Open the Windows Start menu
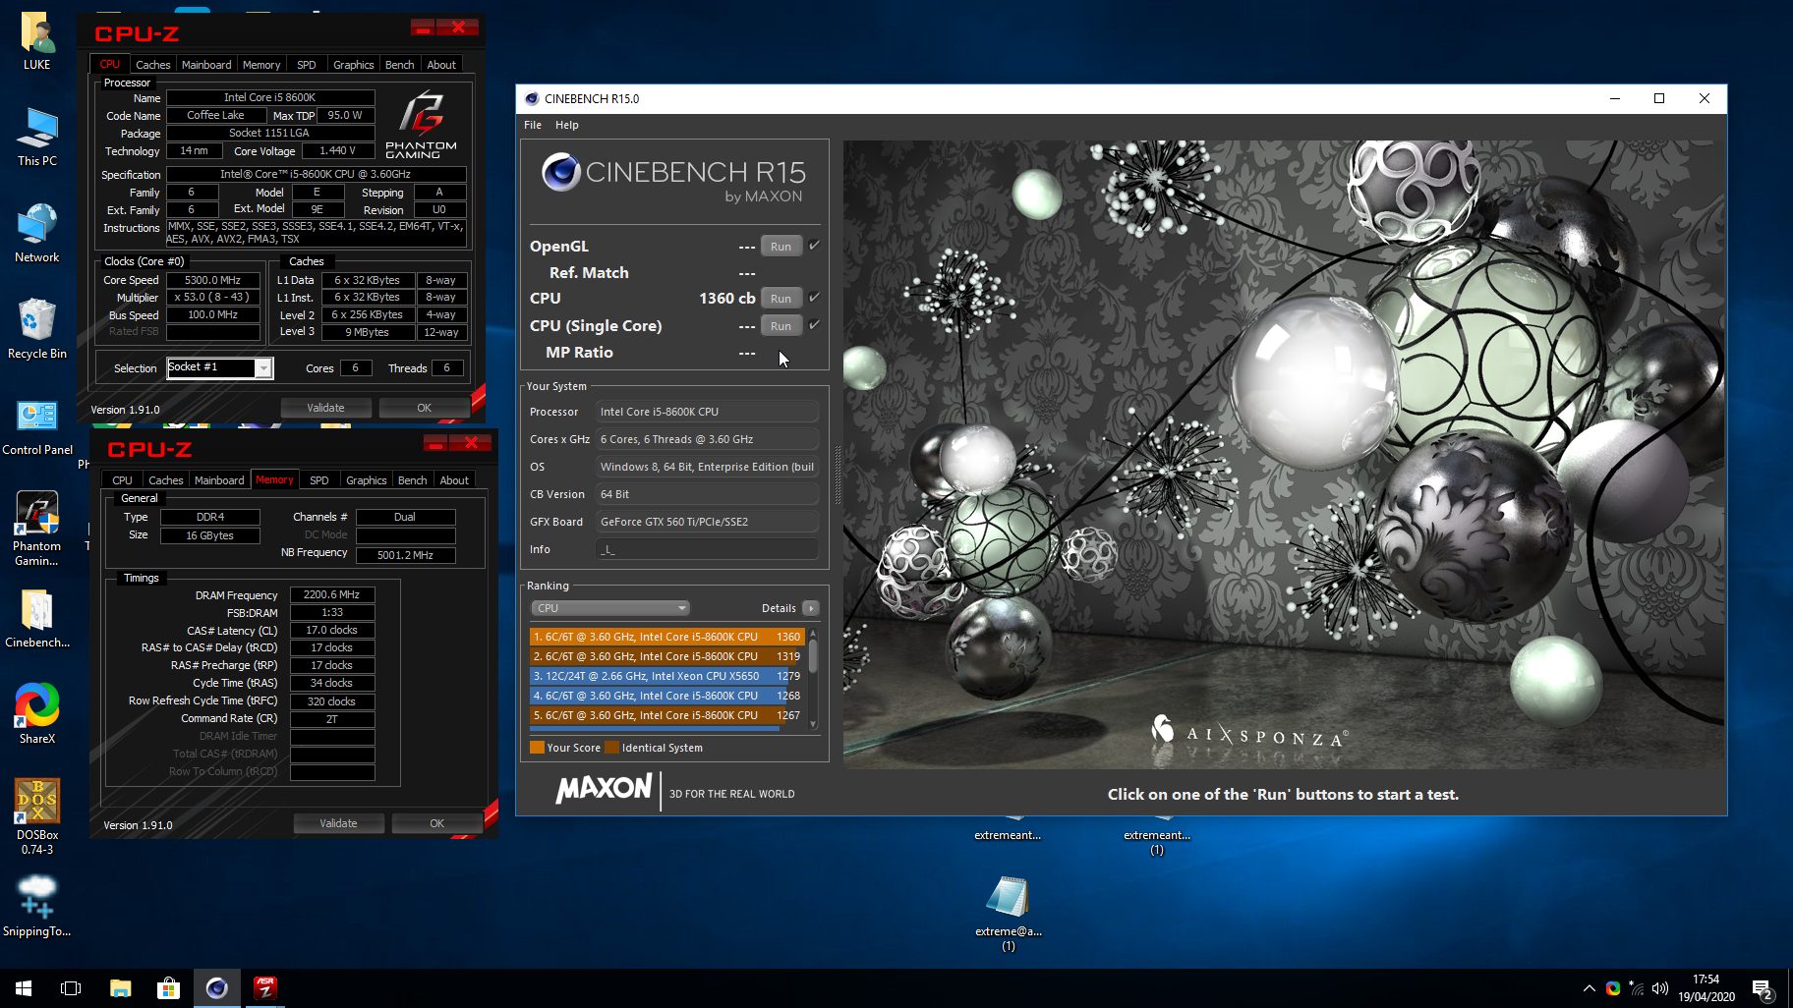Viewport: 1793px width, 1008px height. coord(24,988)
